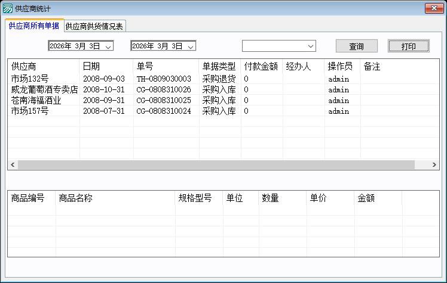Sort by 供应商 column header
The width and height of the screenshot is (447, 283).
point(24,66)
